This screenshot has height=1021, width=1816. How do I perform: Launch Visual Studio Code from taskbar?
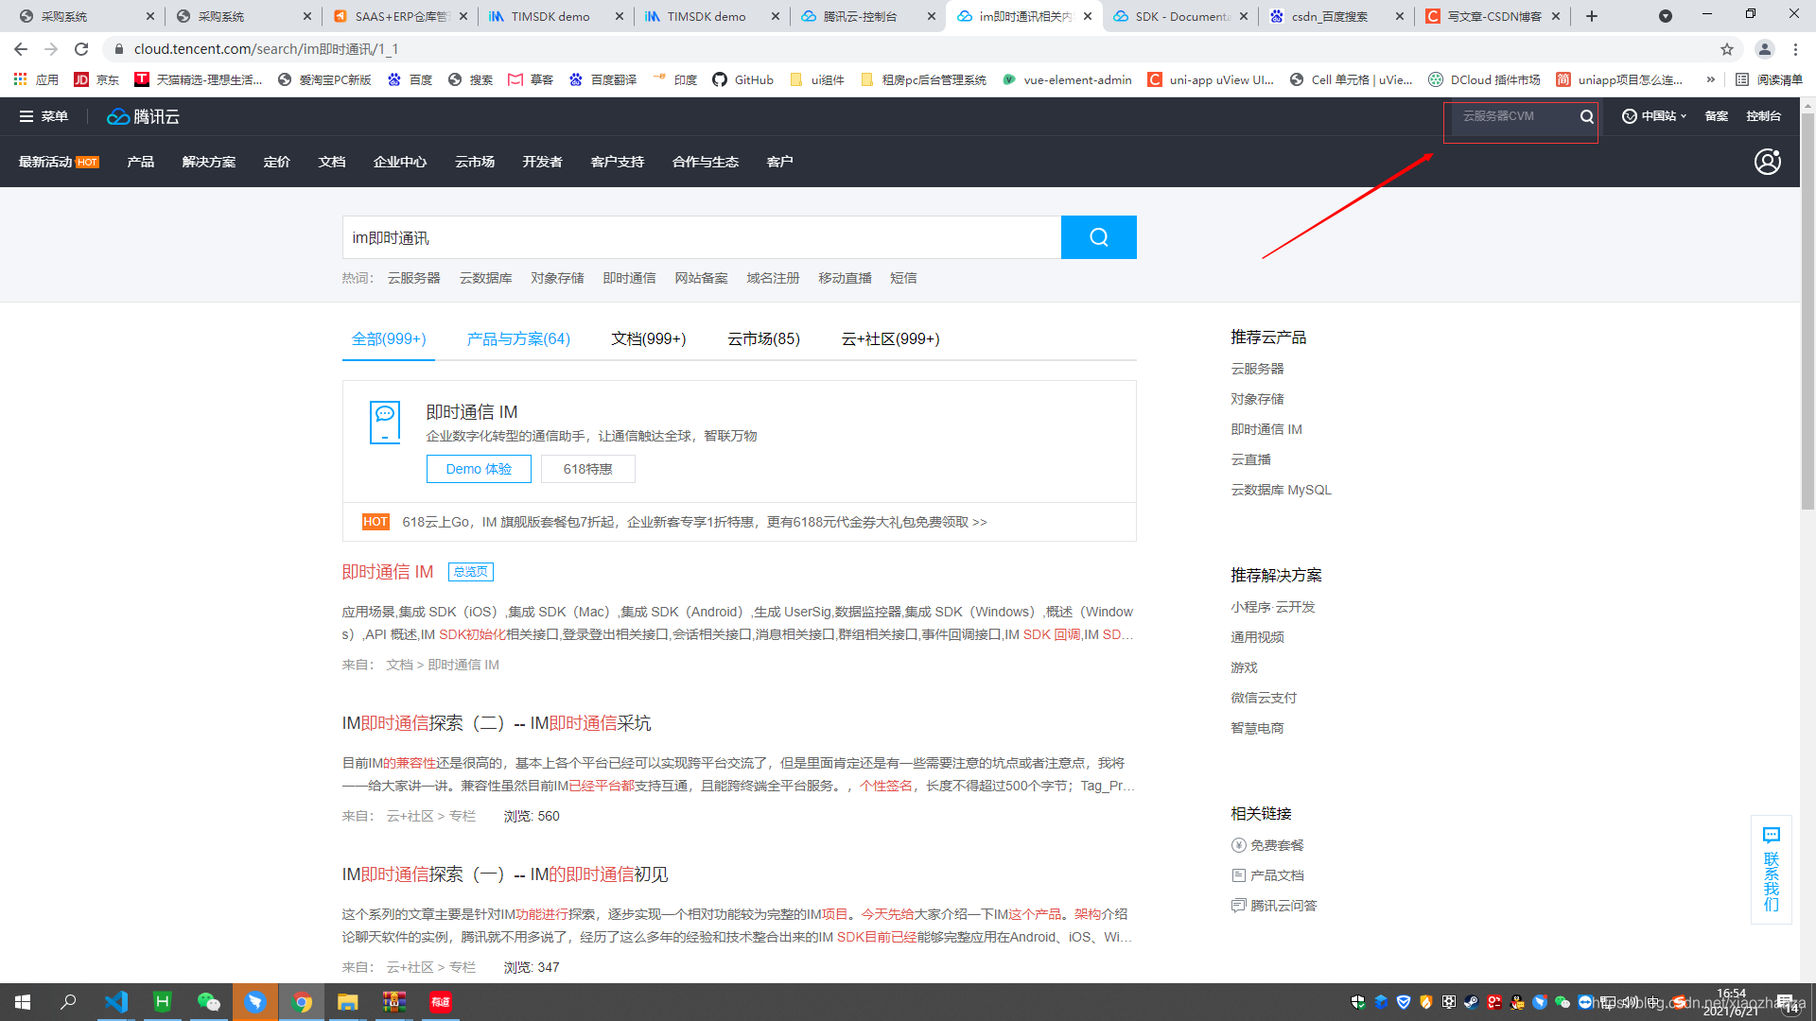click(x=116, y=1002)
